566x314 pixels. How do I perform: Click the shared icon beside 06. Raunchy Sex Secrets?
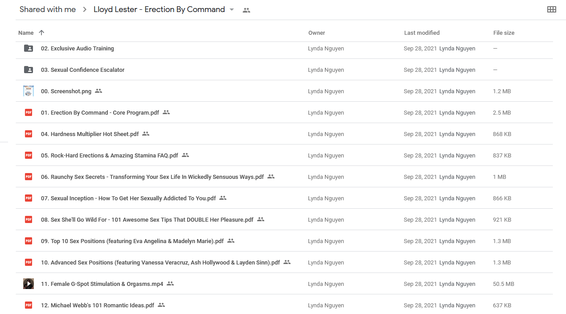tap(271, 177)
